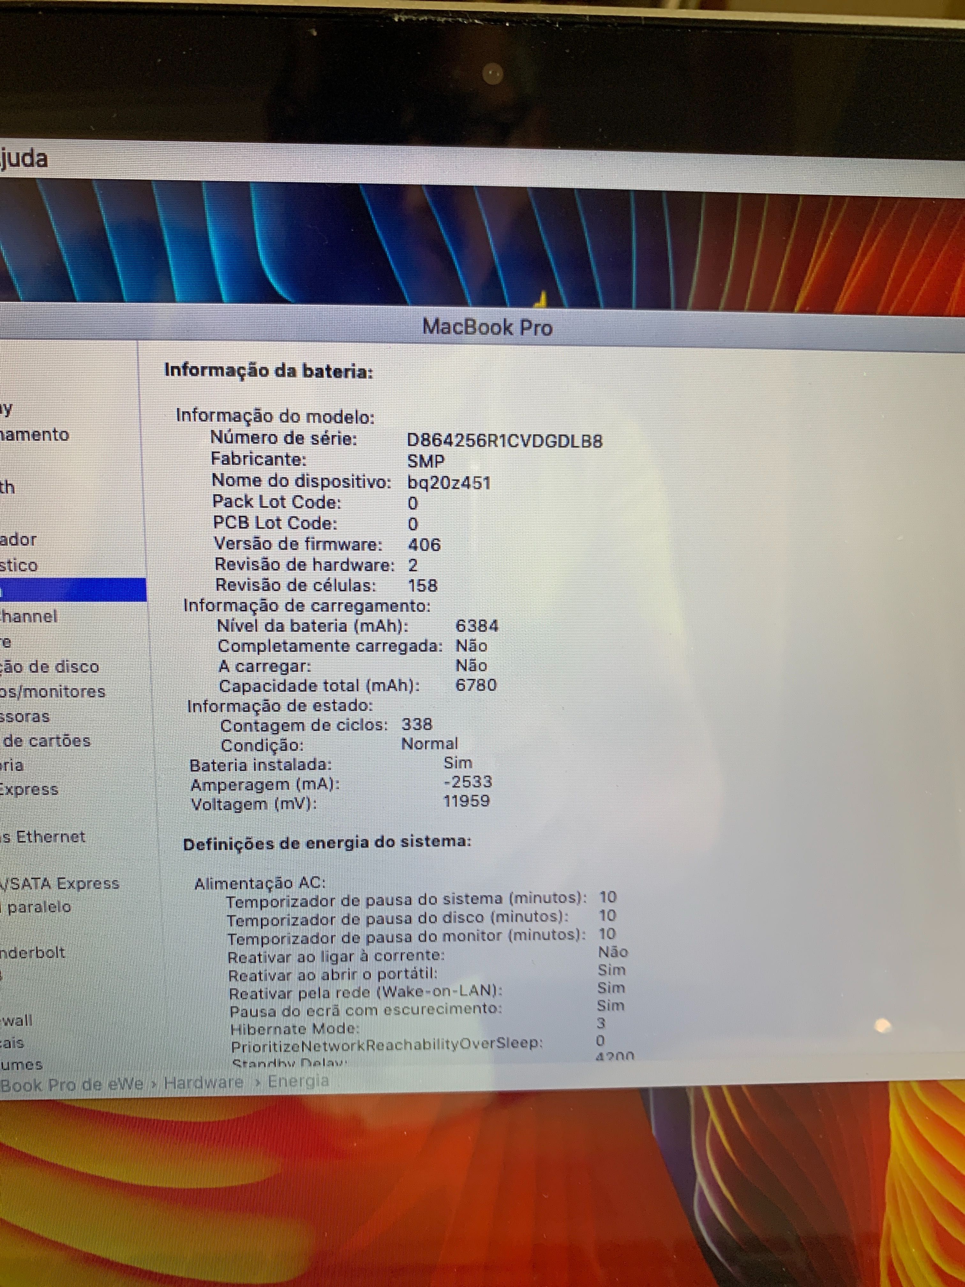Click 'Reativar pela rede (Wake-on-LAN):' label
This screenshot has width=965, height=1287.
pyautogui.click(x=366, y=992)
